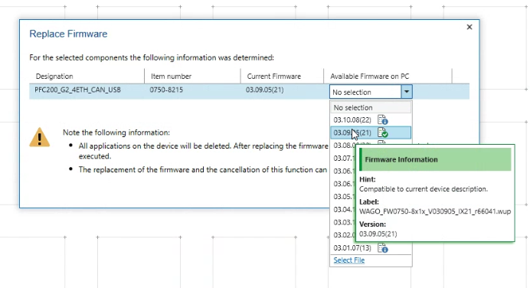Click the 'Firmware Information' tooltip header

click(435, 159)
